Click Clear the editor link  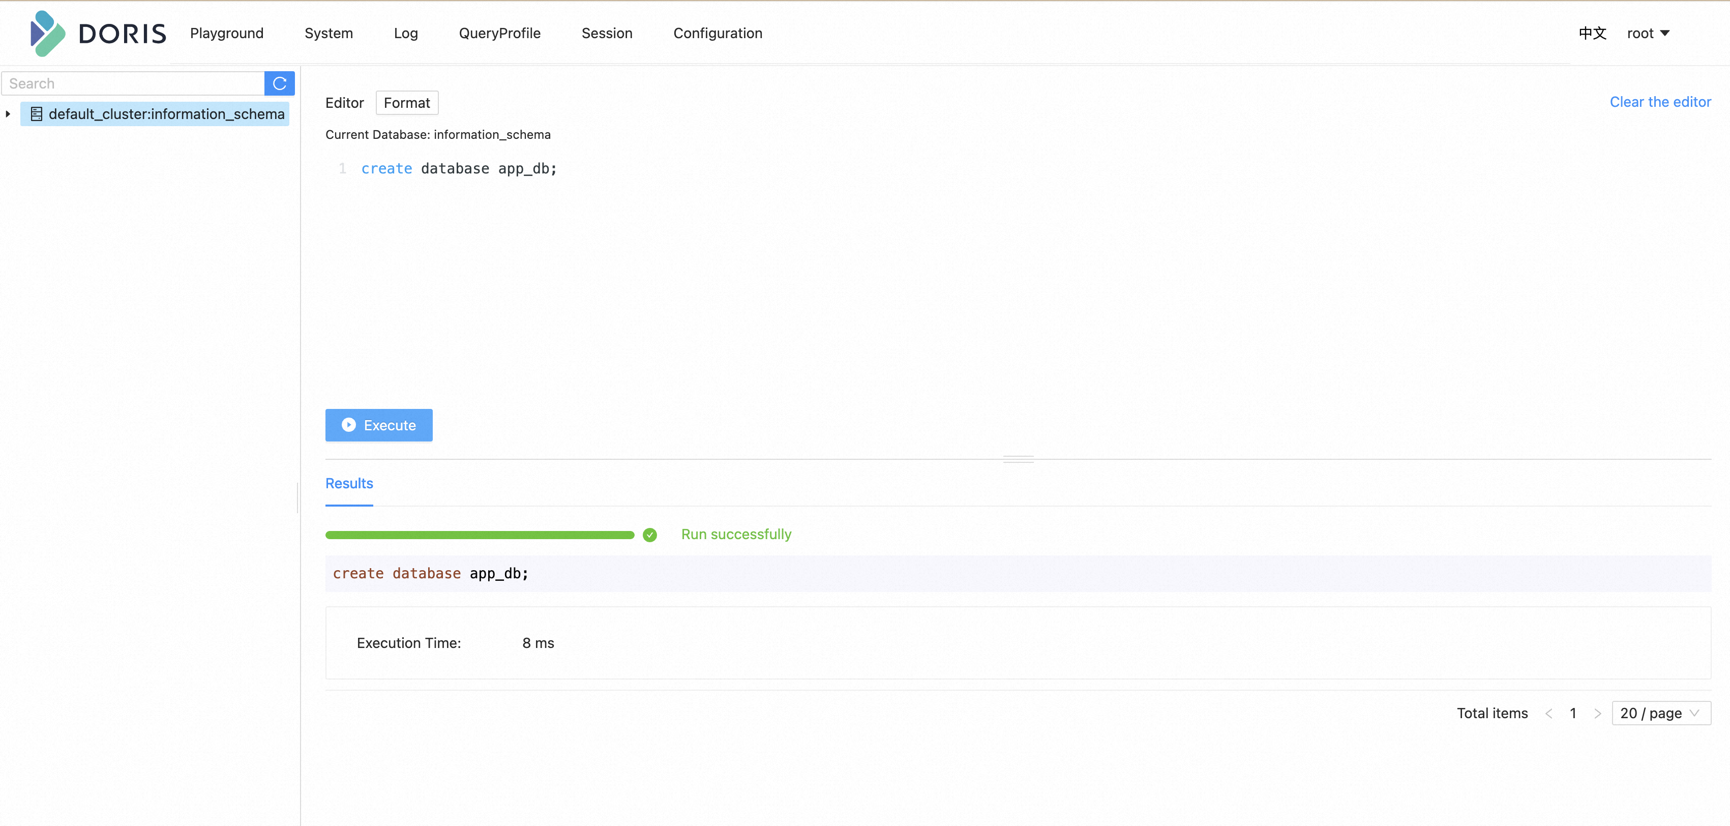1660,102
